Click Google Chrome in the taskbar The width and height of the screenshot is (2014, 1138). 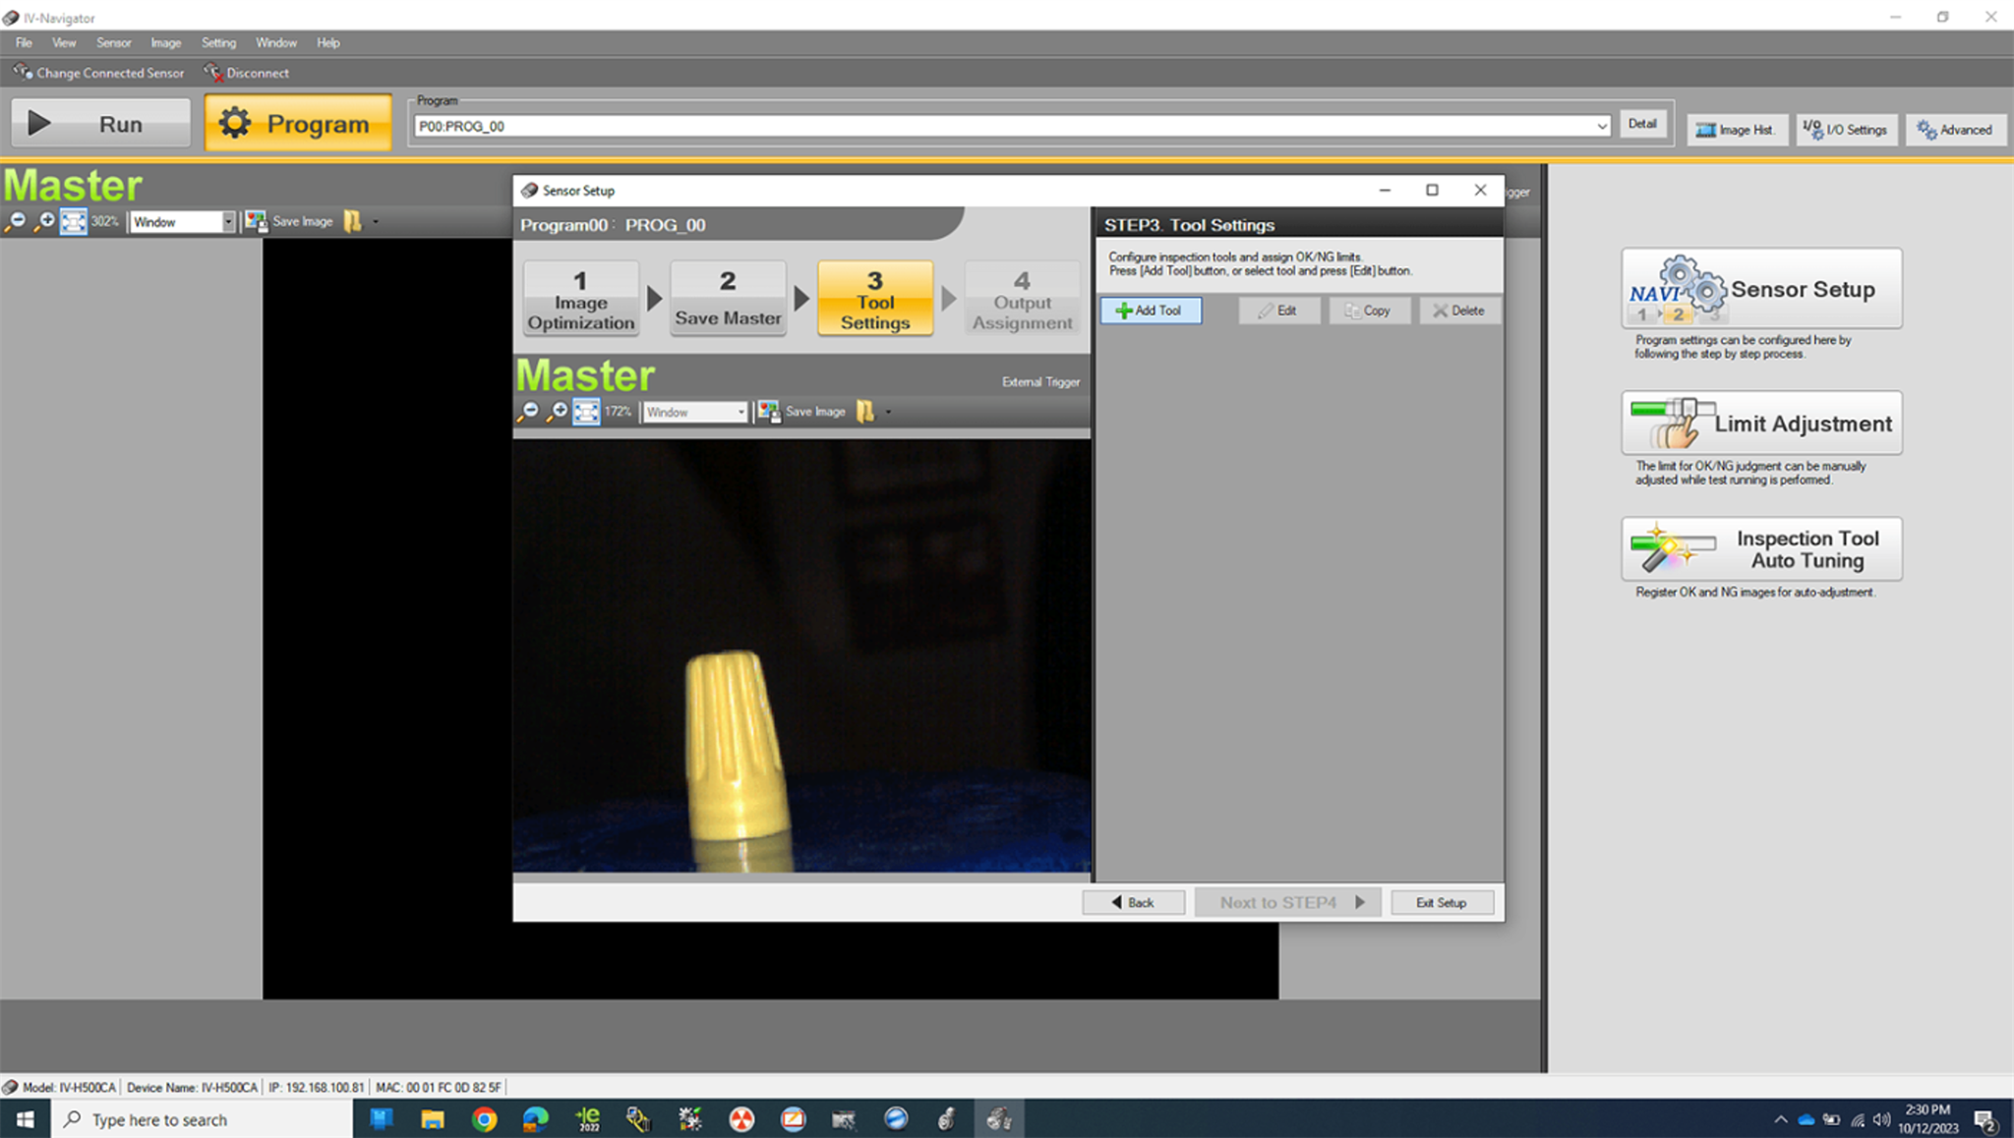[x=484, y=1119]
